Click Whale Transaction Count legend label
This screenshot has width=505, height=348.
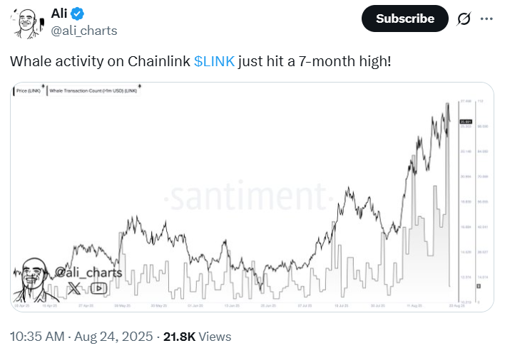[93, 91]
